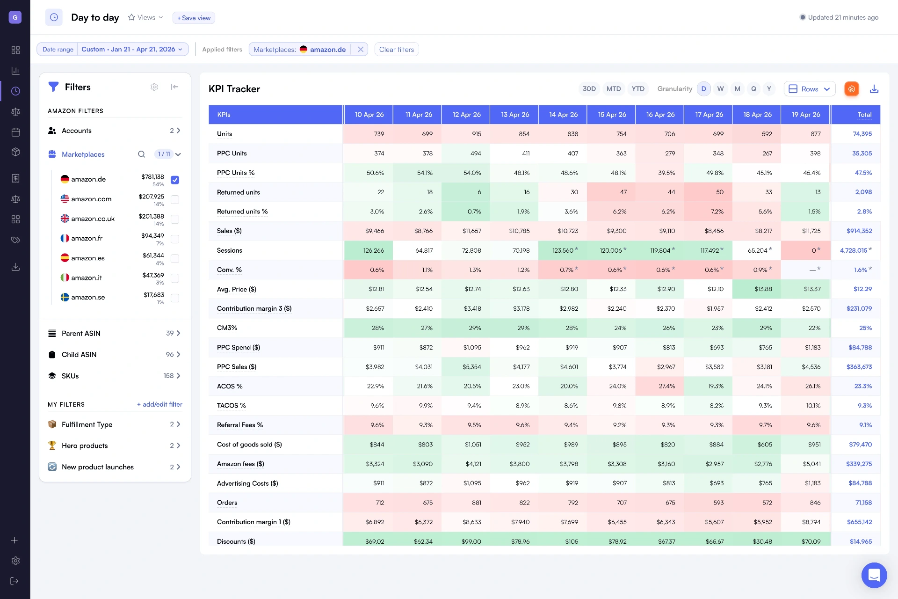This screenshot has height=599, width=898.
Task: Click the Units total 74,395
Action: [862, 134]
